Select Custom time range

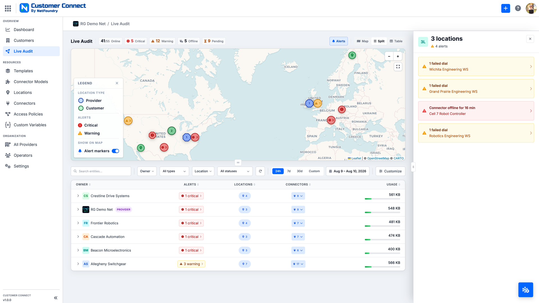coord(314,171)
